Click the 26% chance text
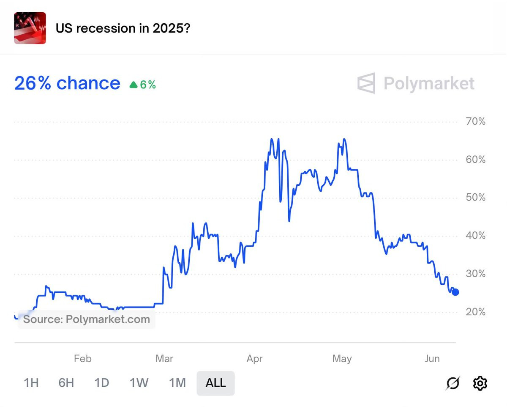 [x=67, y=83]
